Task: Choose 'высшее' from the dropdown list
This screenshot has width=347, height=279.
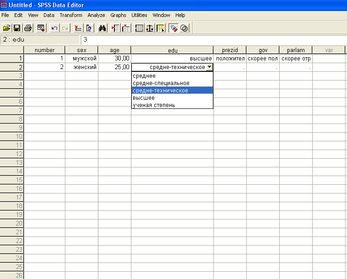Action: [x=172, y=98]
